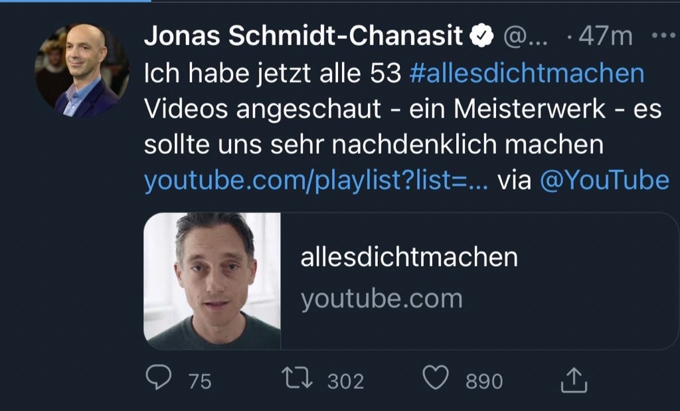Open the three-dots more options menu

[663, 36]
